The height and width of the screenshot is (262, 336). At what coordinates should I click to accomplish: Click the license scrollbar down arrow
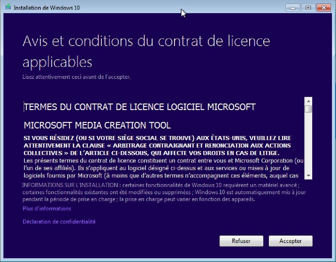(308, 176)
